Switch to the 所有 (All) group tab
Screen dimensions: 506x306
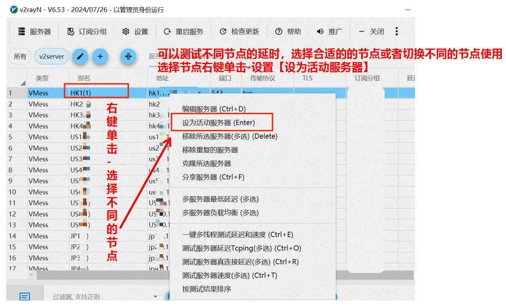[20, 56]
